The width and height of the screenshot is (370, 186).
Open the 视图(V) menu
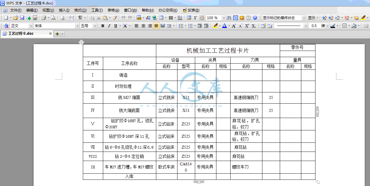tap(48, 10)
